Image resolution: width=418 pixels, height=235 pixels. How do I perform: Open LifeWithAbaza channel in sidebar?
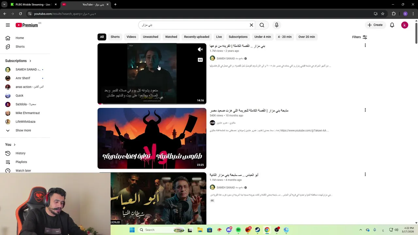click(26, 122)
